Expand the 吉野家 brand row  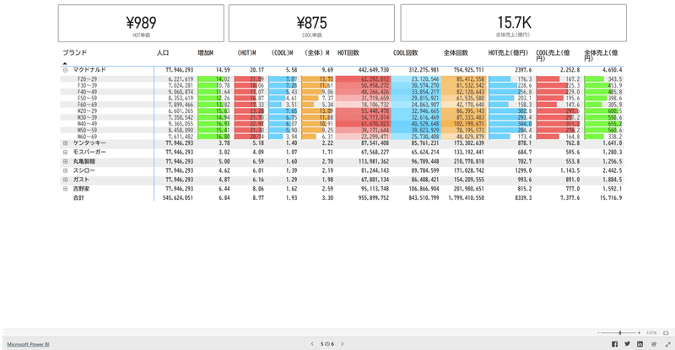pyautogui.click(x=66, y=189)
